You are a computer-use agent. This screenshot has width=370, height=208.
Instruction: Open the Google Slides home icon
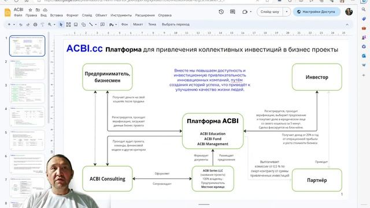coord(8,12)
